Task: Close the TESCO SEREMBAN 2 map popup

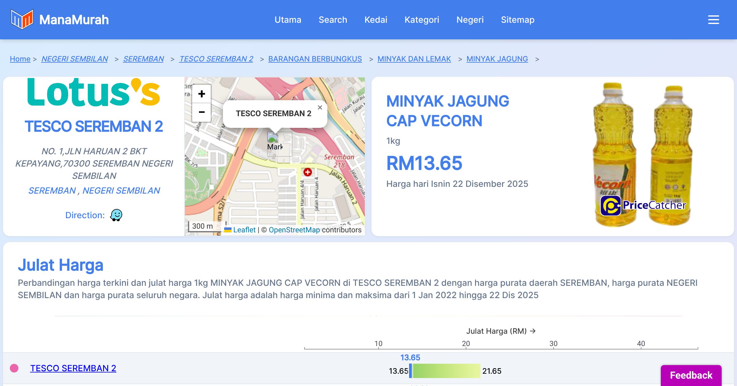Action: coord(320,108)
